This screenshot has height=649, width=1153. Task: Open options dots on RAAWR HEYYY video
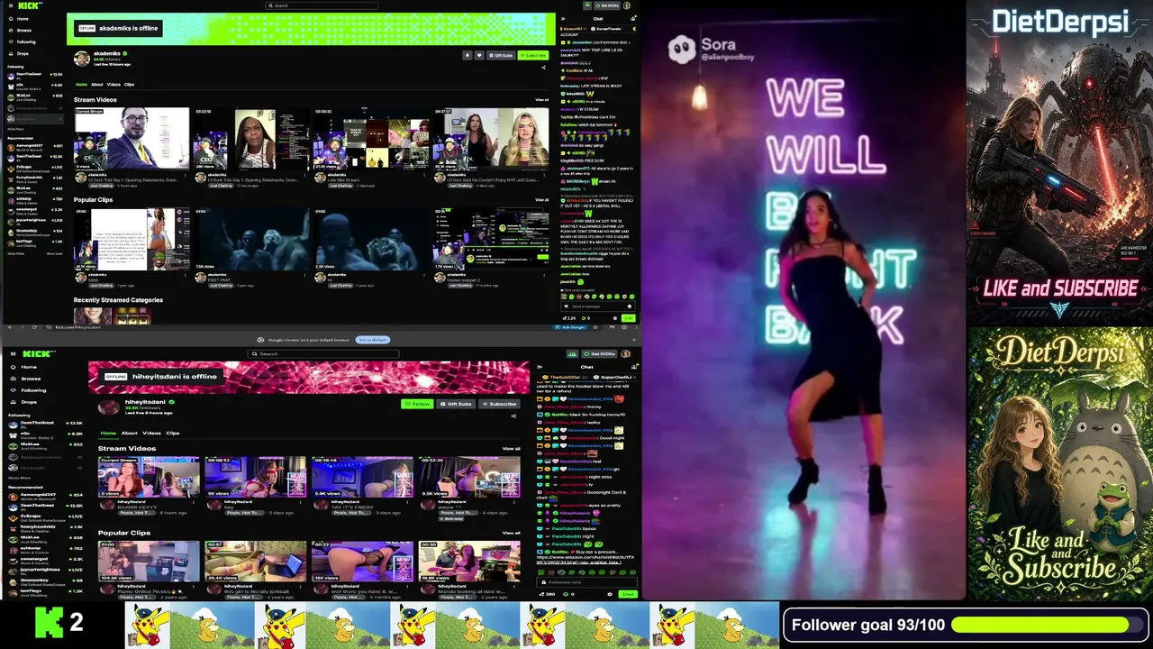(x=194, y=502)
